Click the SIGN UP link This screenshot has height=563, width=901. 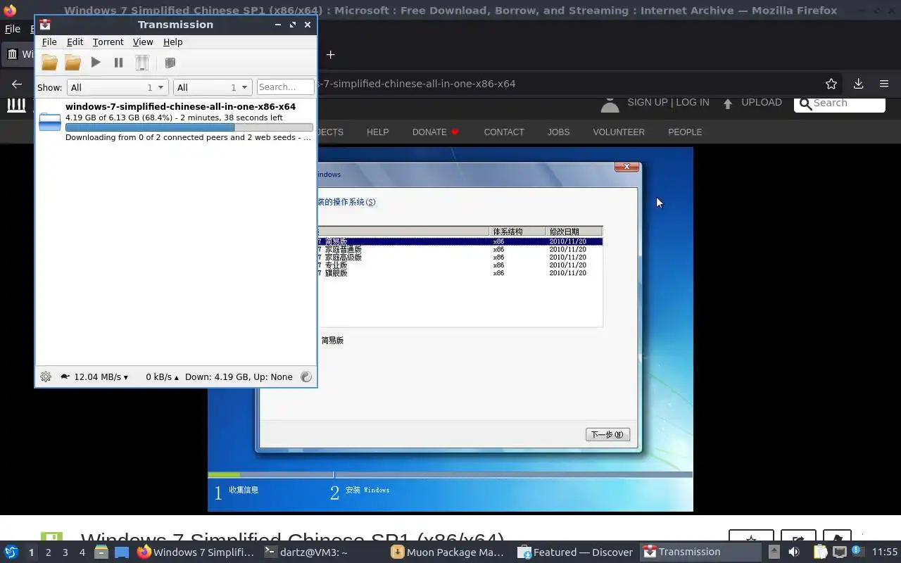(x=647, y=102)
